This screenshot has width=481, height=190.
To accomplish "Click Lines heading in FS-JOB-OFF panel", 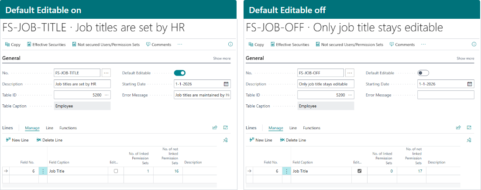I will point(251,128).
